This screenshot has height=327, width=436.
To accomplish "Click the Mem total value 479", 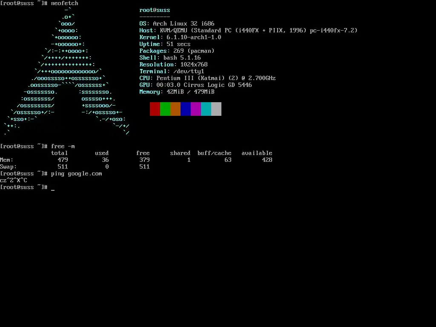I will pos(63,160).
